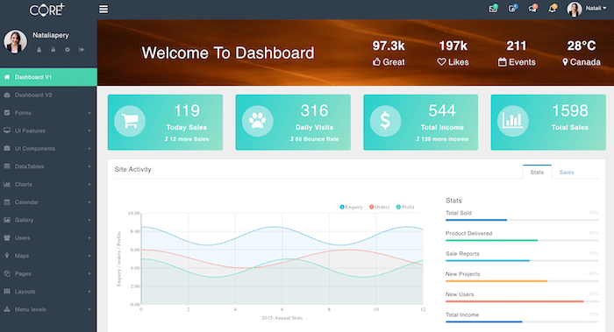Click the New Users progress bar
614x332 pixels.
(x=522, y=301)
